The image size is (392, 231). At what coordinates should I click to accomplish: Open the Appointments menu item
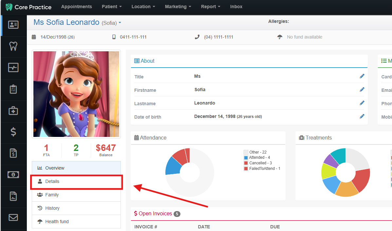[77, 7]
